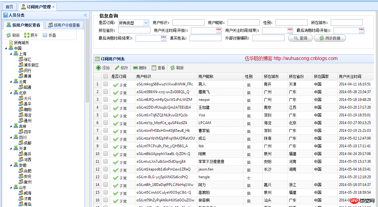Viewport: 378px width, 207px height.
Task: Open the 首页 tab
Action: tap(9, 6)
